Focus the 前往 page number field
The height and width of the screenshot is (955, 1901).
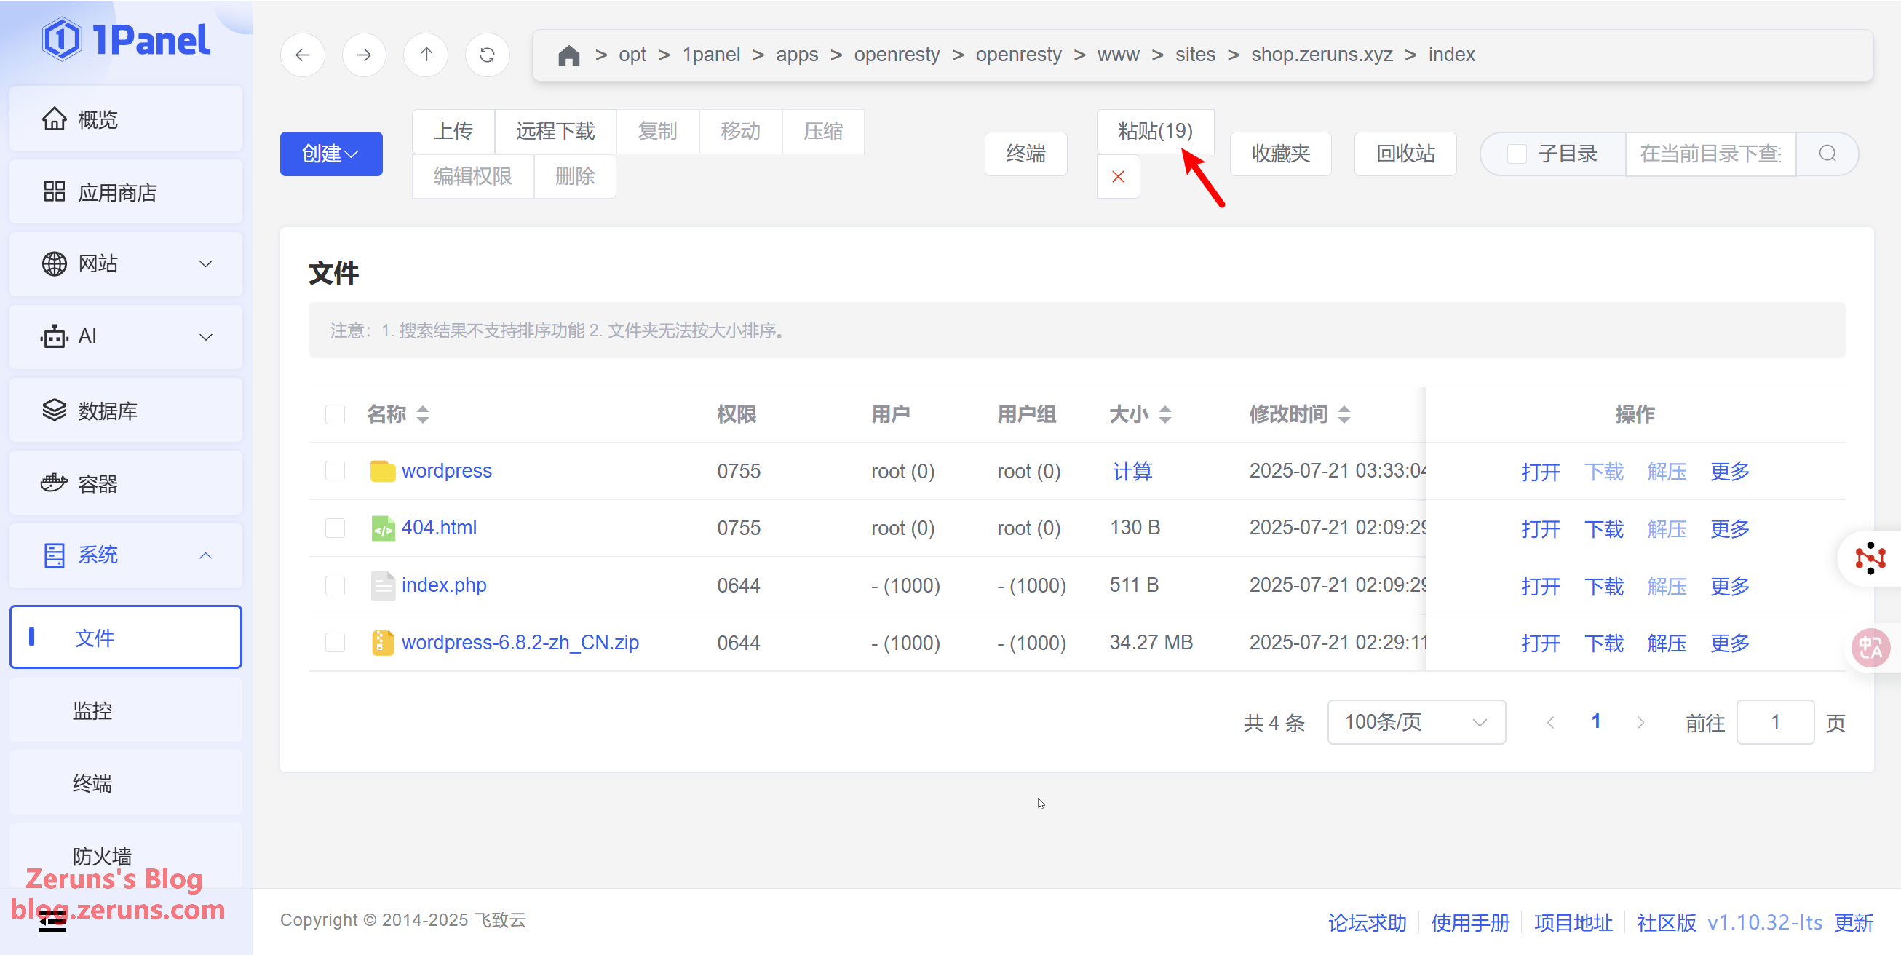1775,722
